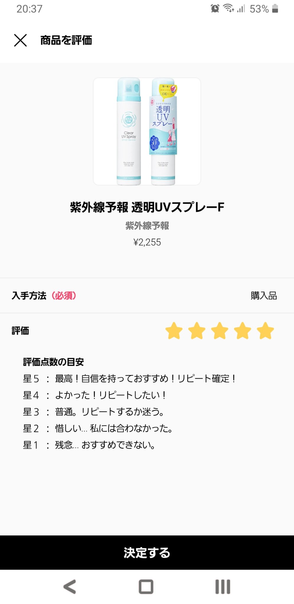The image size is (294, 604).
Task: Tap the 決定する confirm button
Action: (147, 552)
